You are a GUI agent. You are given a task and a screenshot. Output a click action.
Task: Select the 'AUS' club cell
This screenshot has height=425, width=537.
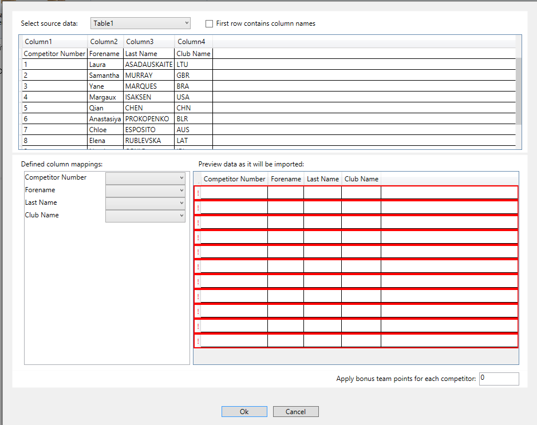click(x=194, y=130)
